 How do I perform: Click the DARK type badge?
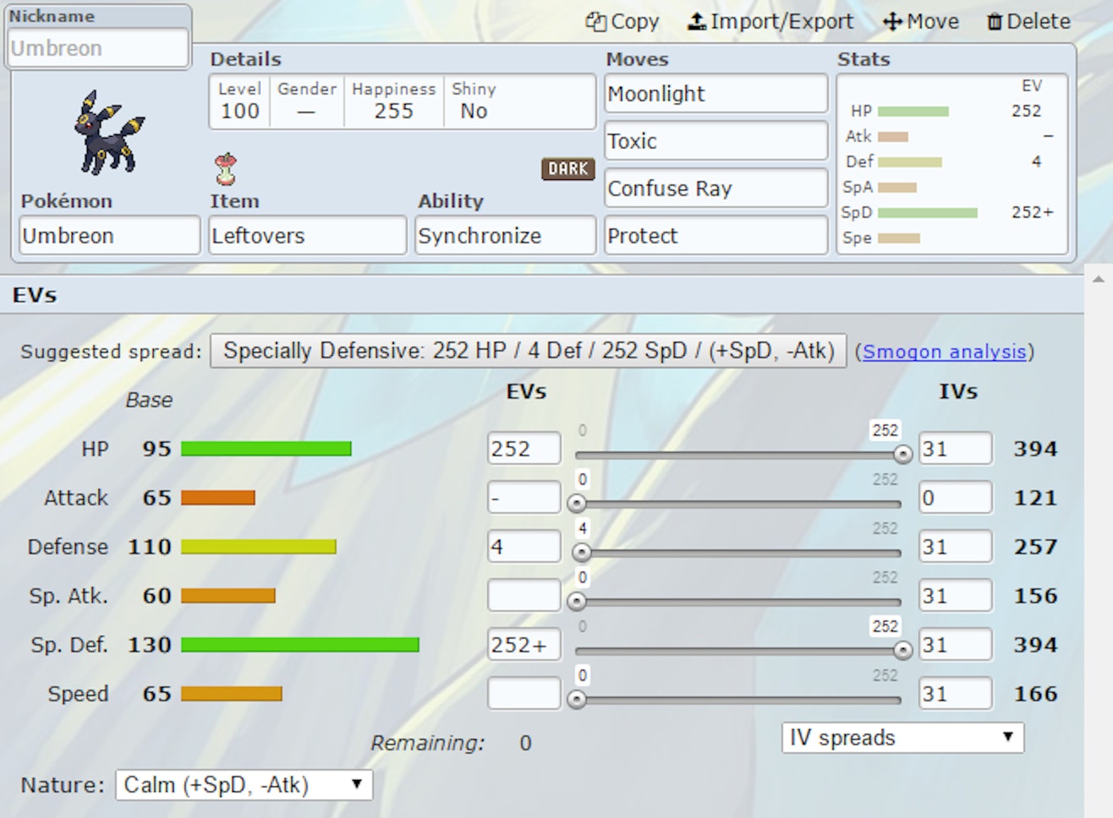coord(567,169)
